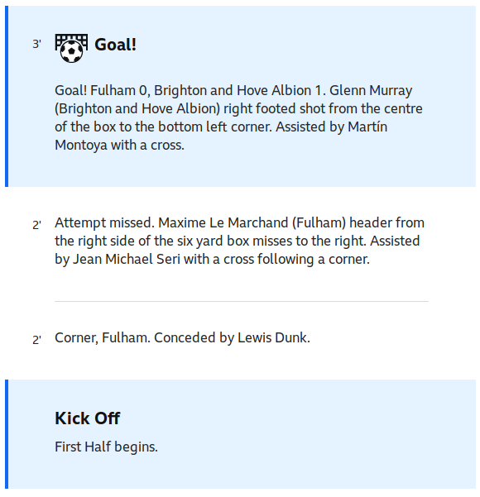480x497 pixels.
Task: Click the Glenn Murray goal description text
Action: (238, 117)
